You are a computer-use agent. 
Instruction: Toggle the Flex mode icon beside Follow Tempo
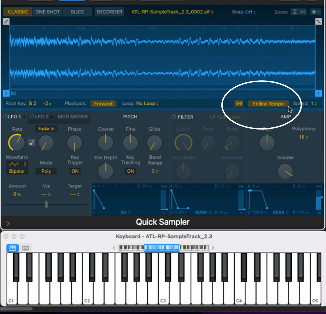coord(239,104)
